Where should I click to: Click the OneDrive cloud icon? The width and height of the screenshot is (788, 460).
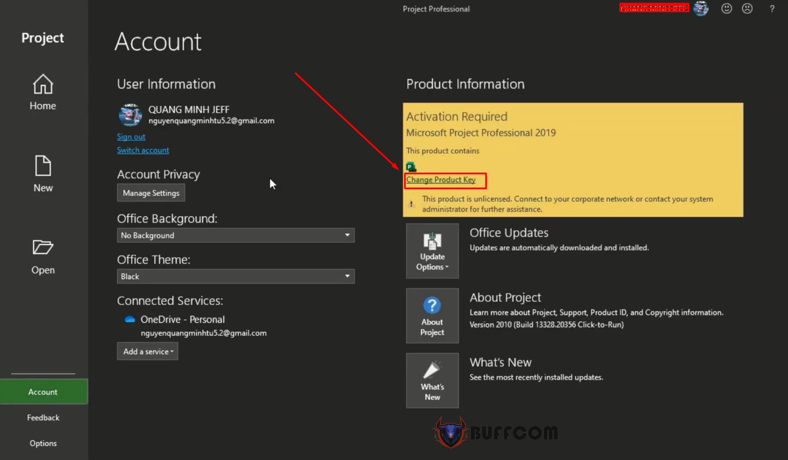point(129,319)
